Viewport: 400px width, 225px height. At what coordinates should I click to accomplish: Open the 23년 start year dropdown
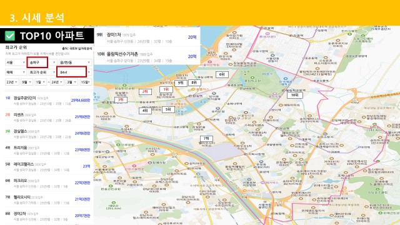pos(12,82)
